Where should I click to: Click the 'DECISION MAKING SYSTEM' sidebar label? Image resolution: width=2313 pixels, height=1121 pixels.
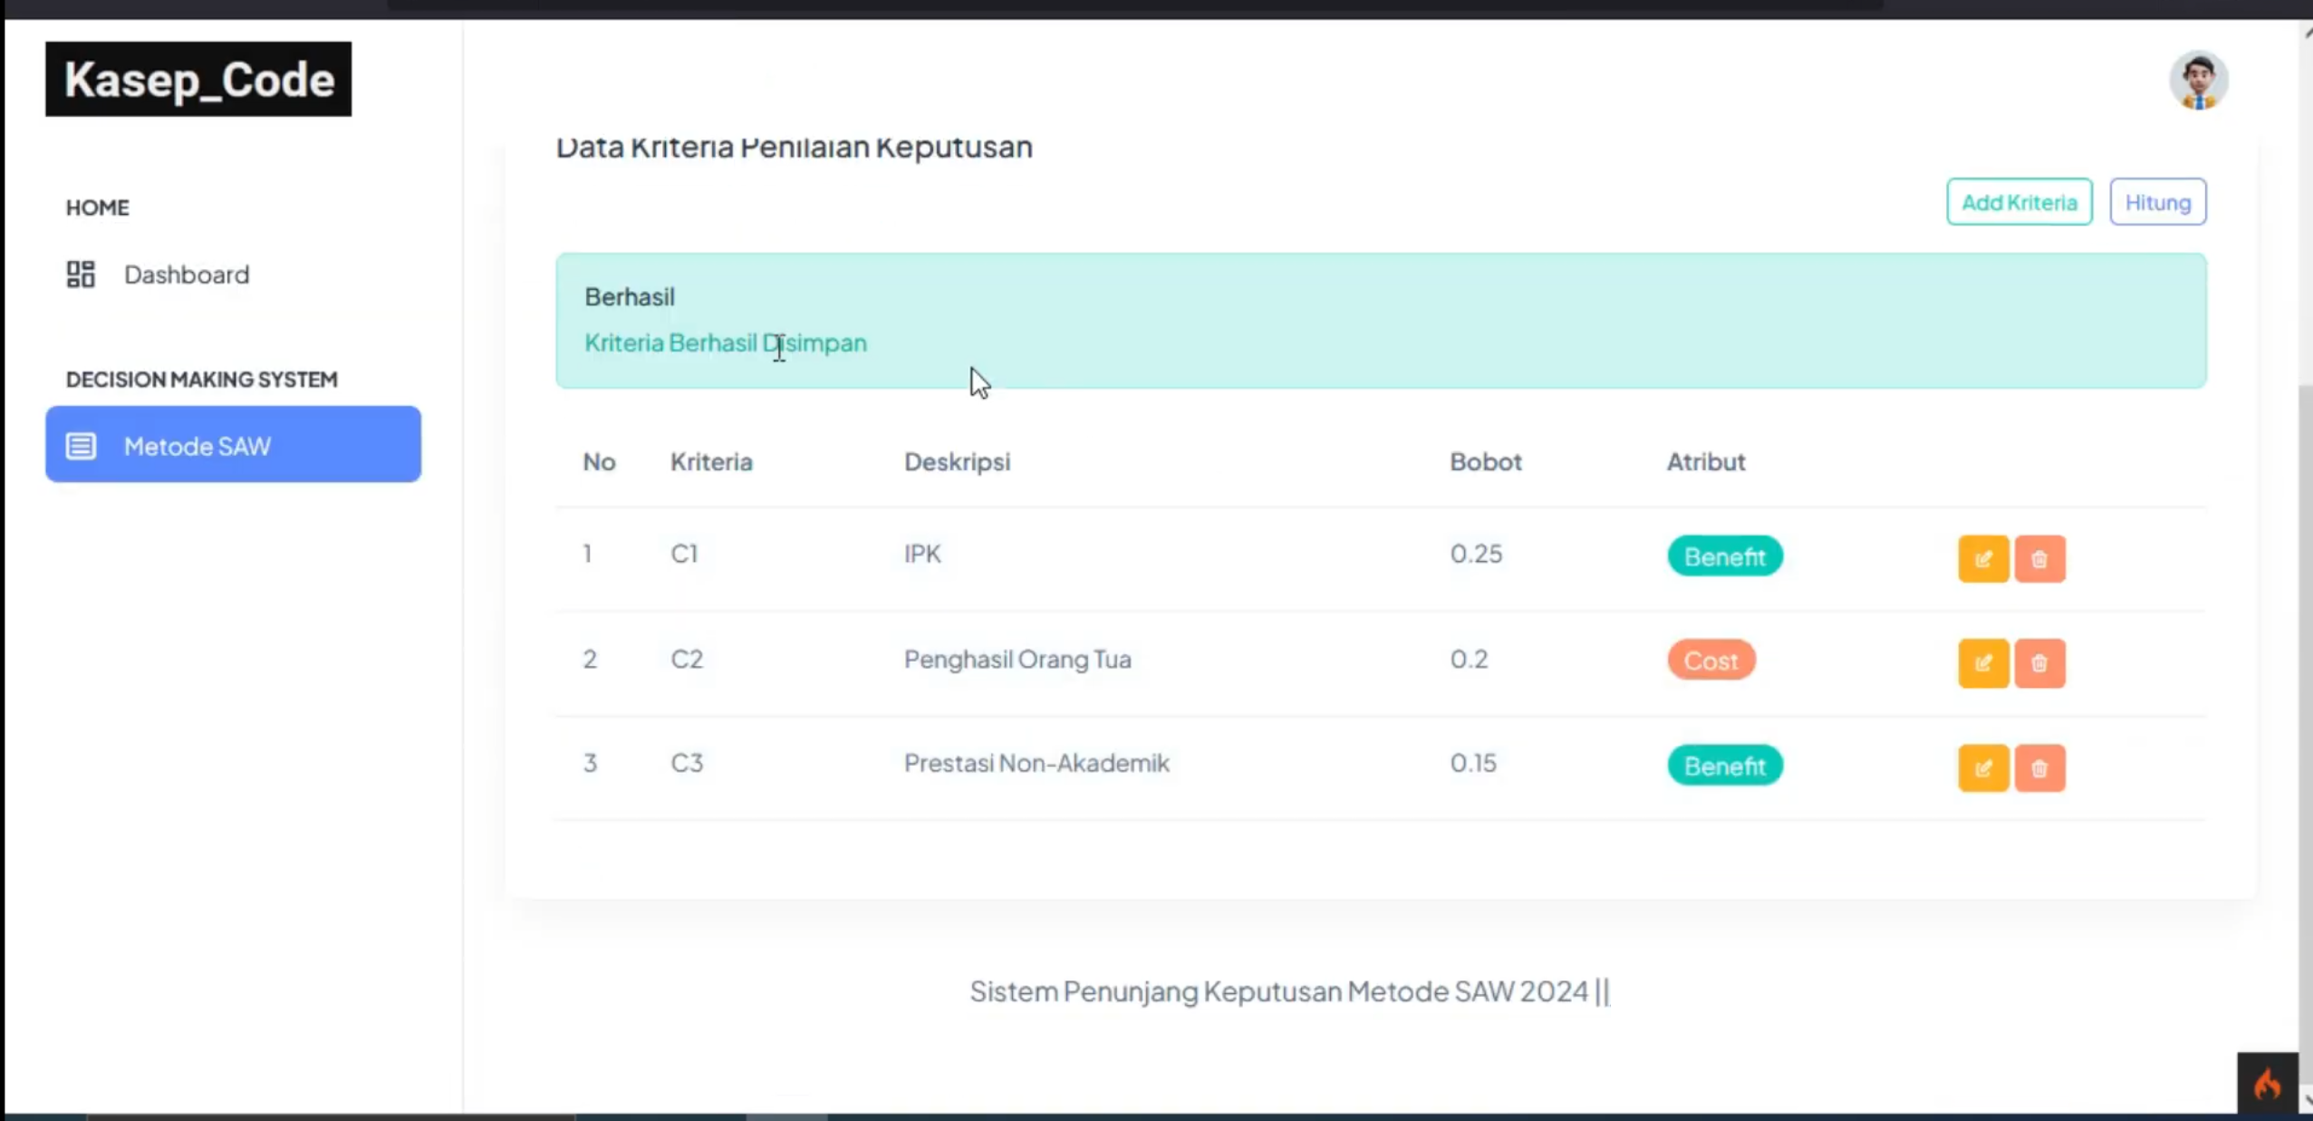201,379
